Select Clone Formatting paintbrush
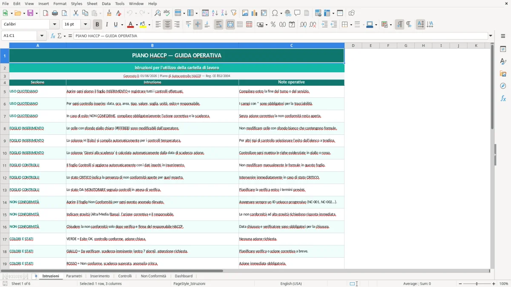The image size is (511, 287). 109,13
